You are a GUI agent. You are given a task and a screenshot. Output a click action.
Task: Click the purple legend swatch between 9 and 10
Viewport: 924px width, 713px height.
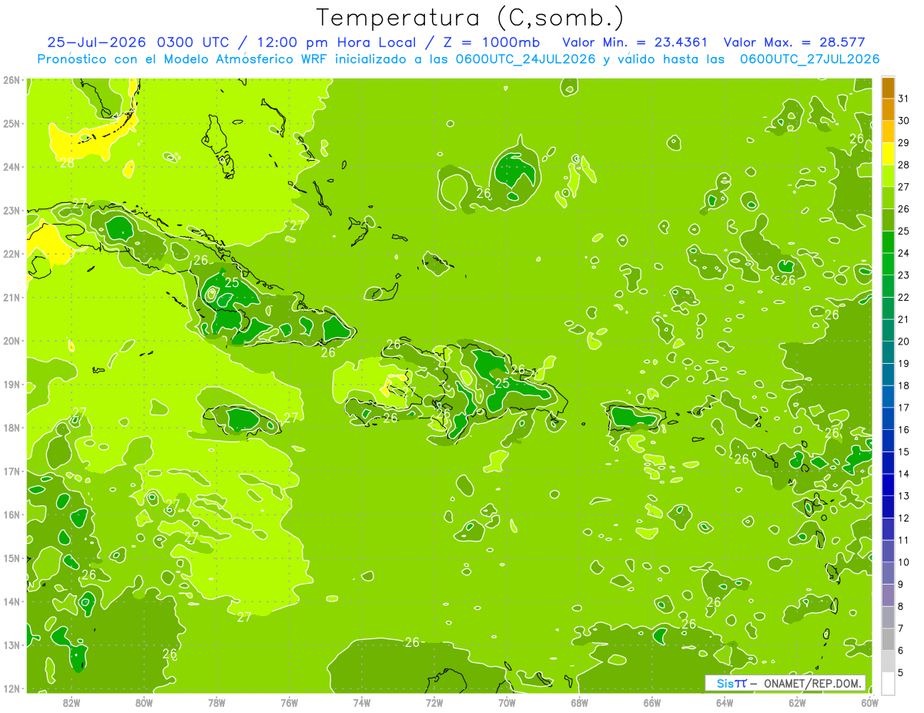point(888,573)
